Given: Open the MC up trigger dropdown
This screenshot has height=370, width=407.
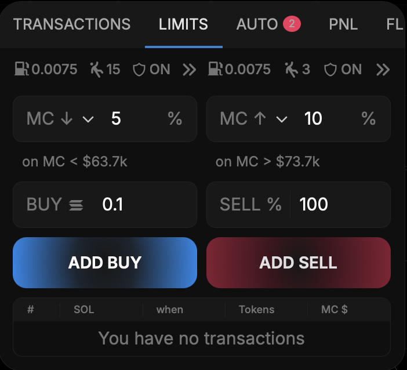Looking at the screenshot, I should point(282,119).
